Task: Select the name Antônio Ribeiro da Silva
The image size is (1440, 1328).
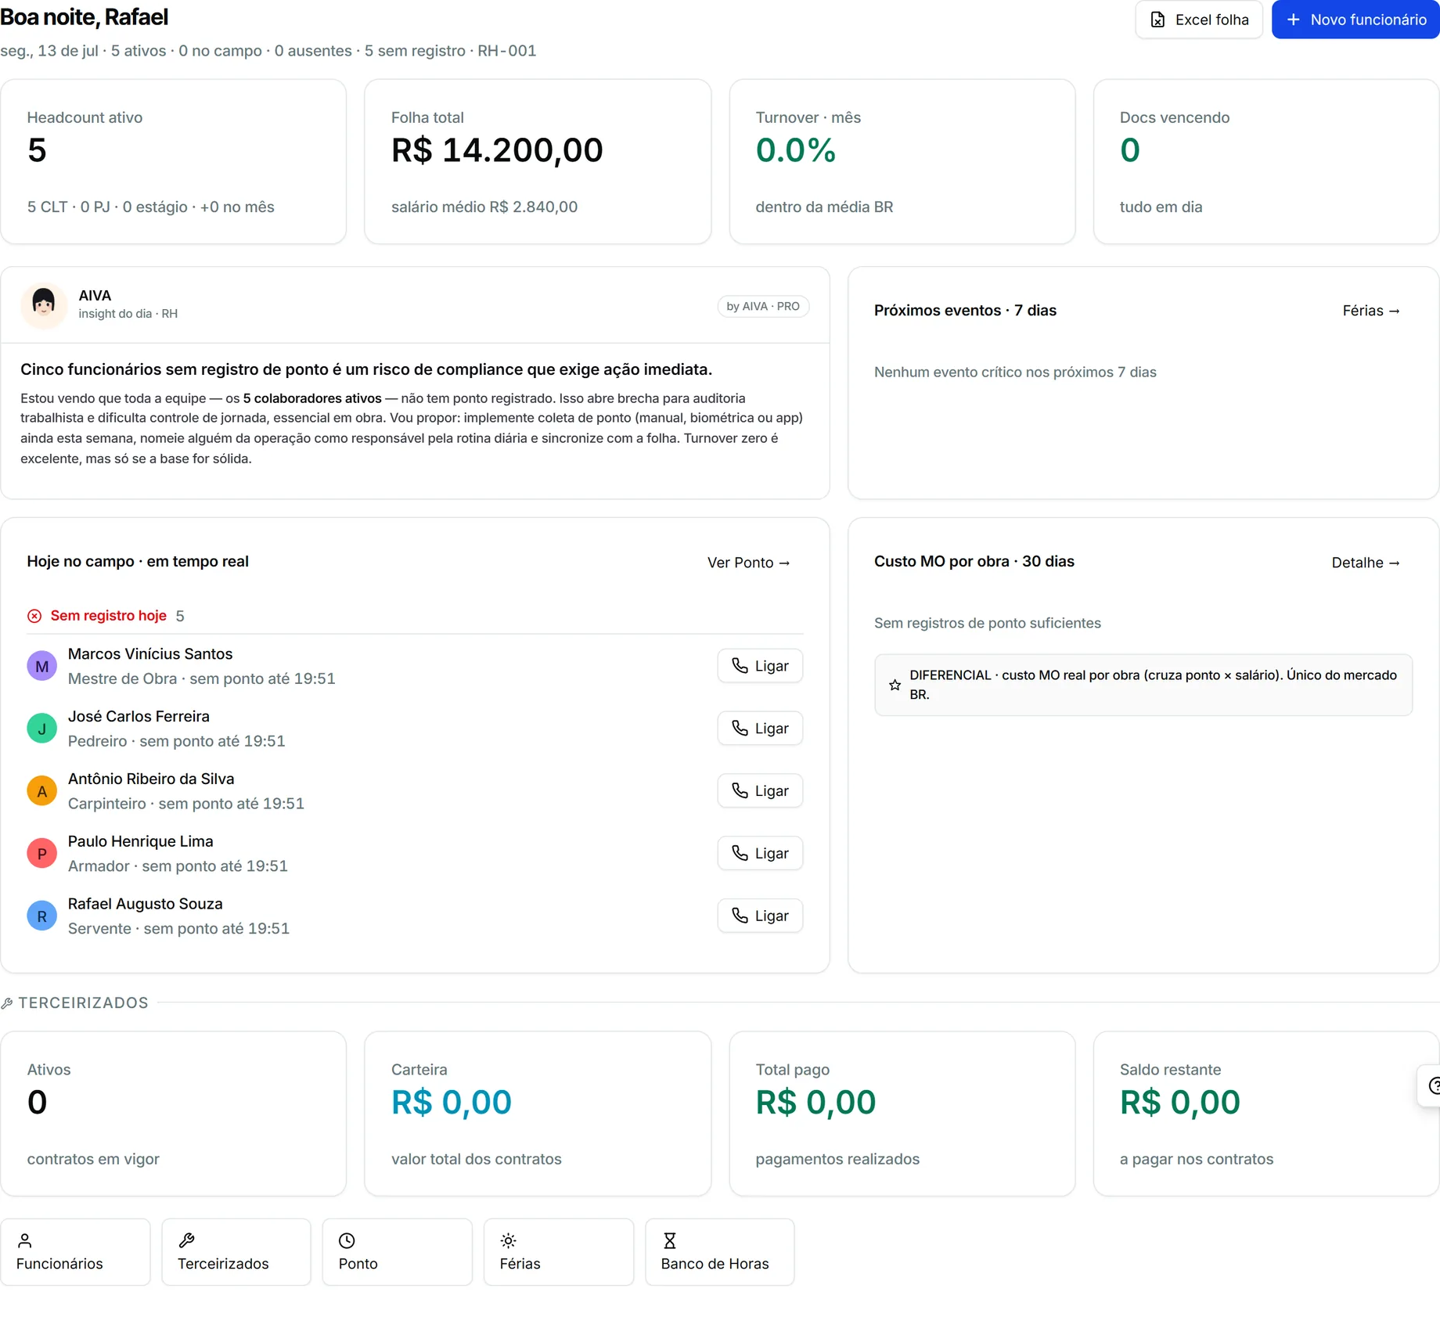Action: [151, 779]
